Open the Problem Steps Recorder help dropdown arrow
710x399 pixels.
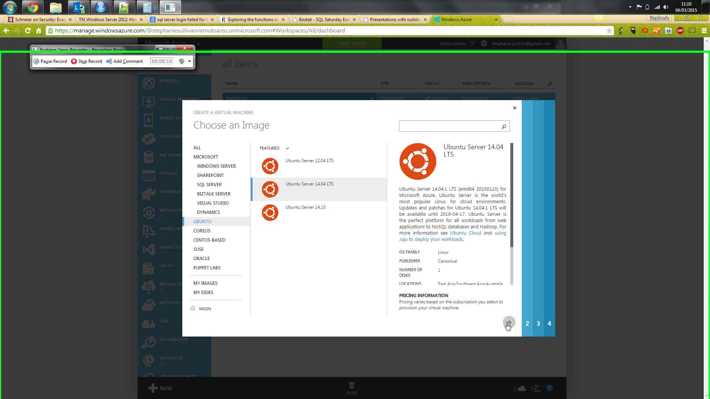pos(189,61)
